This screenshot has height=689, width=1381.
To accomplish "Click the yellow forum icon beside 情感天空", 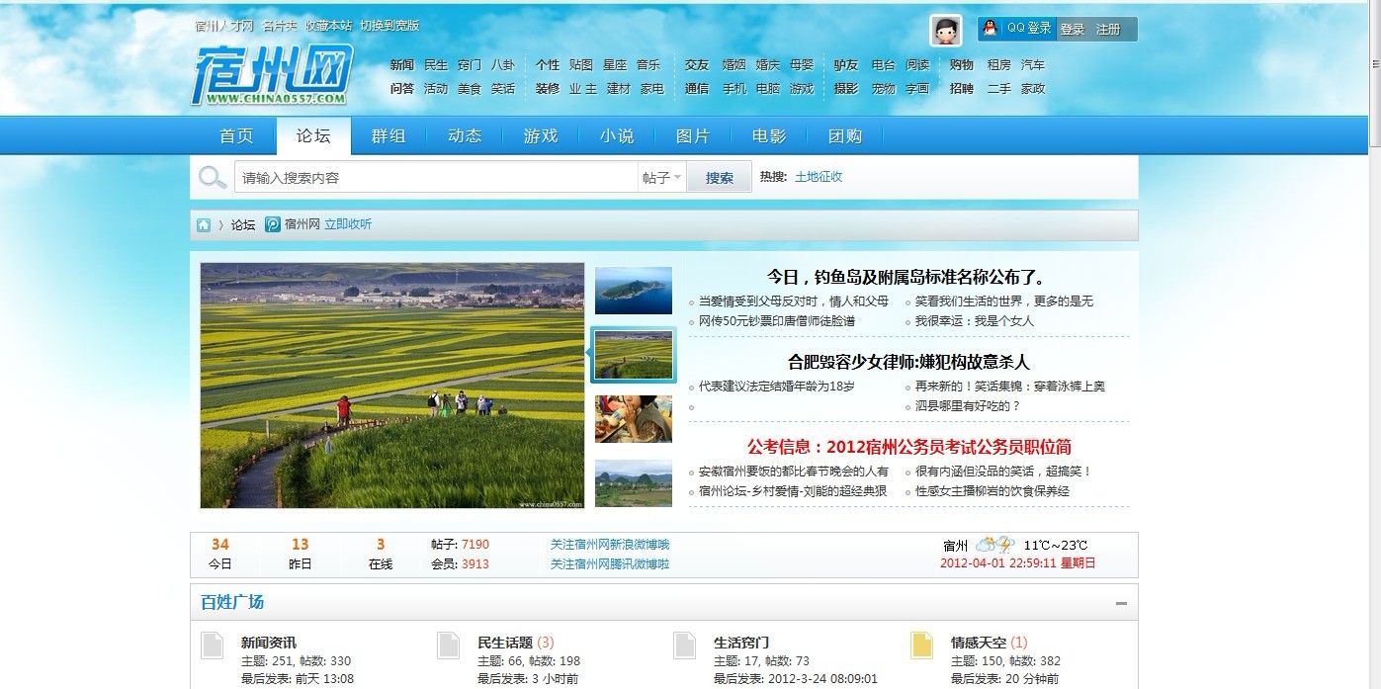I will [921, 646].
